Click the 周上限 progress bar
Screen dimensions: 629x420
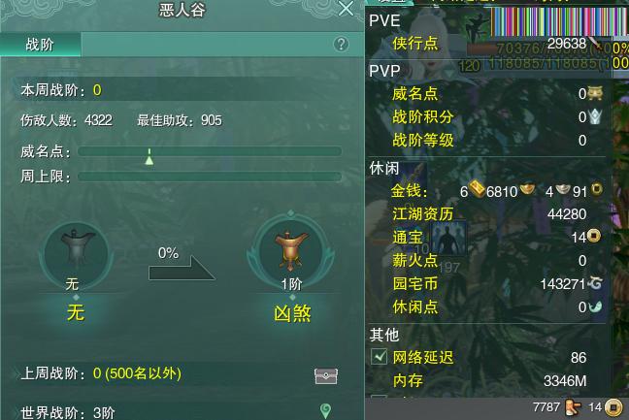coord(210,177)
